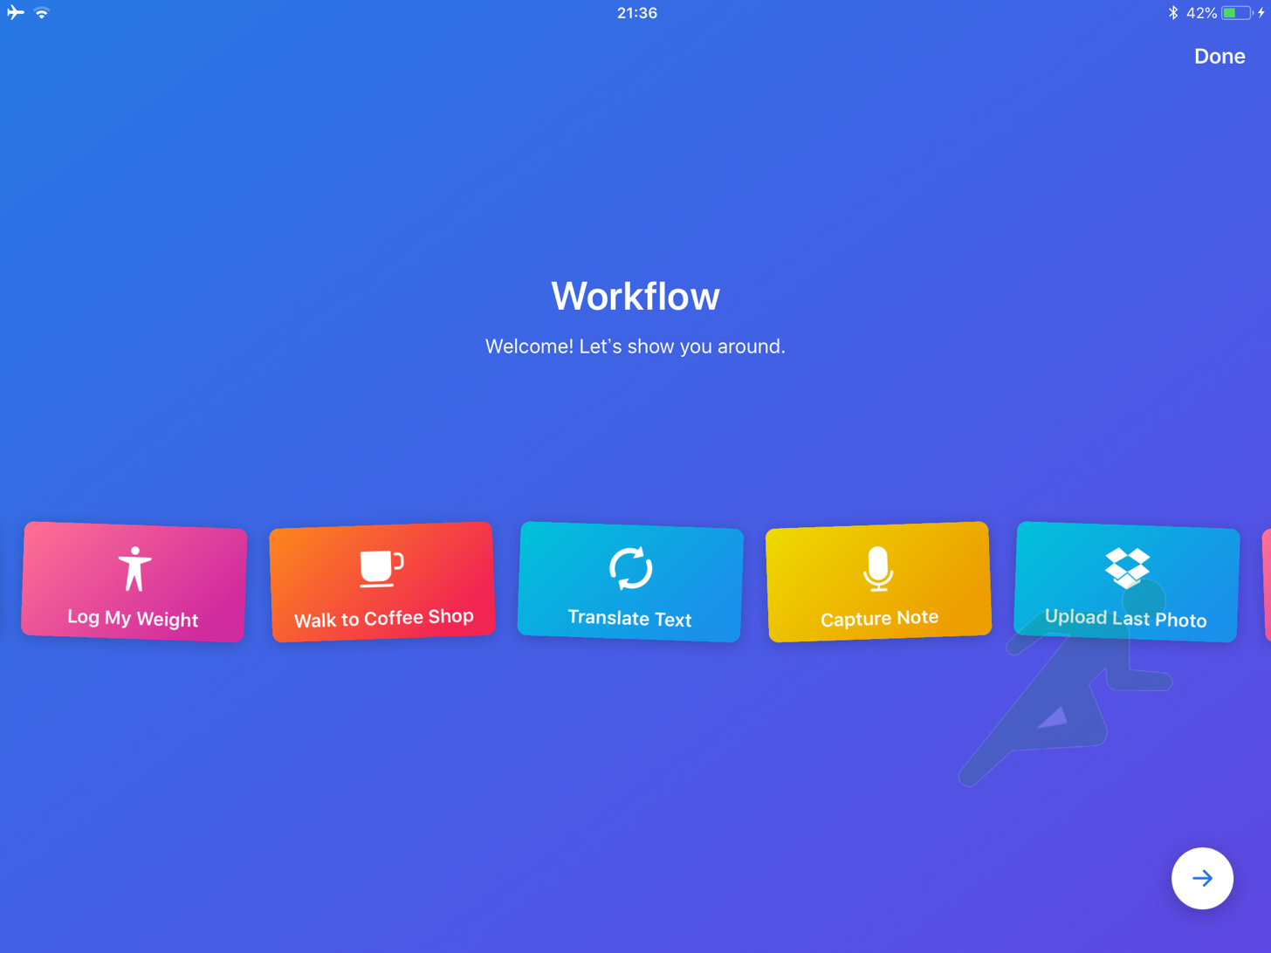This screenshot has width=1271, height=953.
Task: Select the Walk to Coffee Shop card
Action: [382, 582]
